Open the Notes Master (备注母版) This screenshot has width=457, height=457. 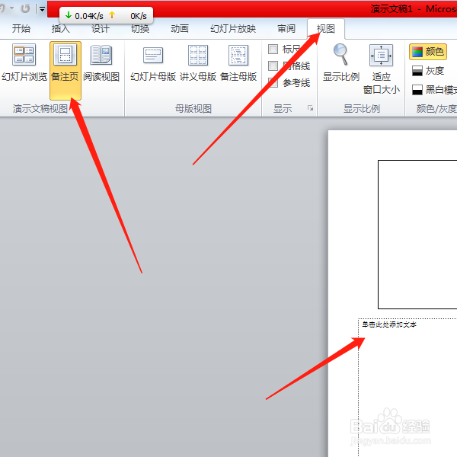click(x=238, y=63)
